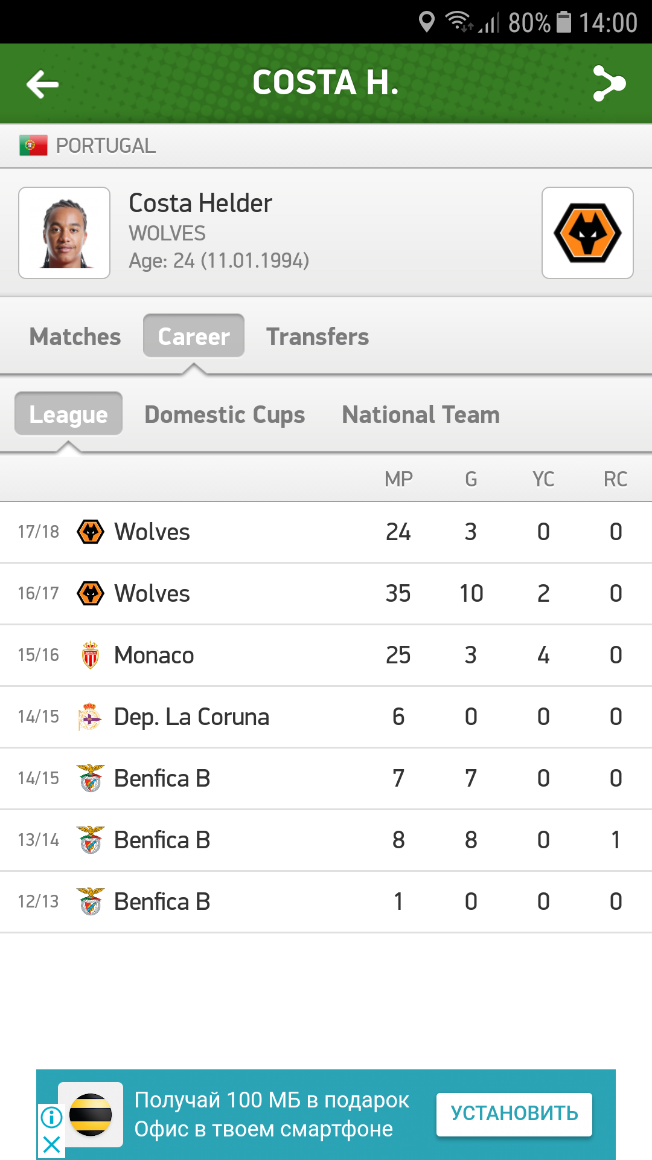Tap Costa Helder's player photo
The width and height of the screenshot is (652, 1160).
pos(65,233)
